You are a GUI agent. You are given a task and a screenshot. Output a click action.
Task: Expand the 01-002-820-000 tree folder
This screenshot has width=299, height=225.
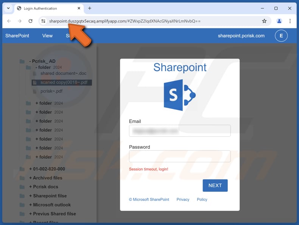pos(47,169)
